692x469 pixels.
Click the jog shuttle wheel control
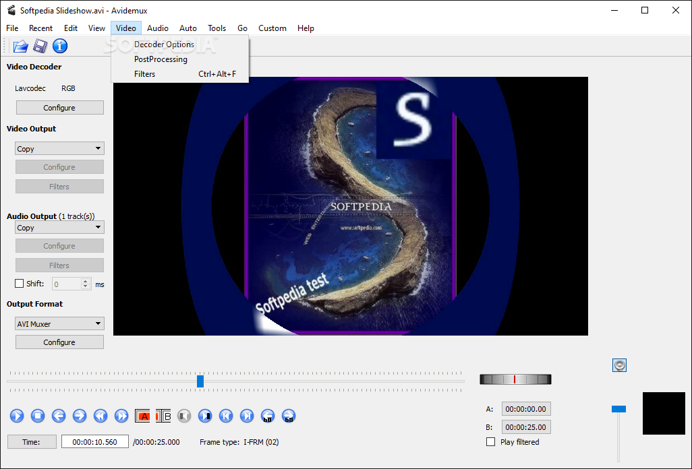pos(515,379)
